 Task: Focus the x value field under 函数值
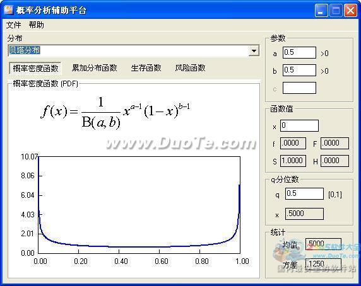299,125
